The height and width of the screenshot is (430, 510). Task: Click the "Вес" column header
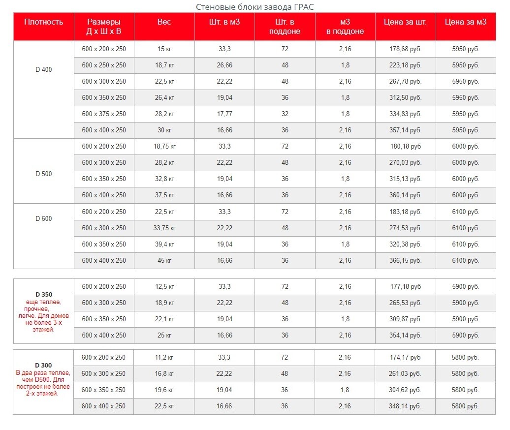click(x=164, y=22)
